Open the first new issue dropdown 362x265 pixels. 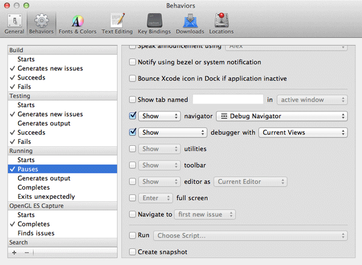pyautogui.click(x=205, y=214)
